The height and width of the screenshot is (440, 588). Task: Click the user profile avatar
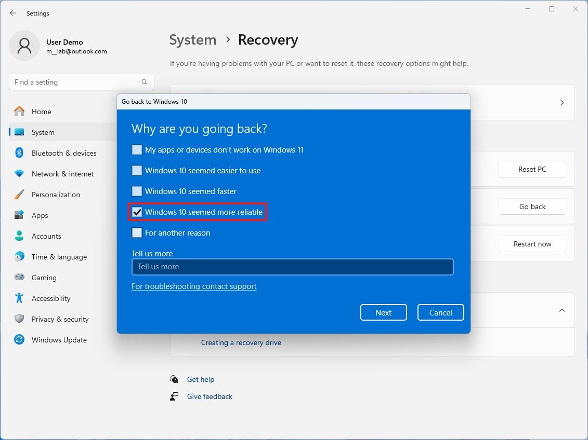[x=24, y=46]
